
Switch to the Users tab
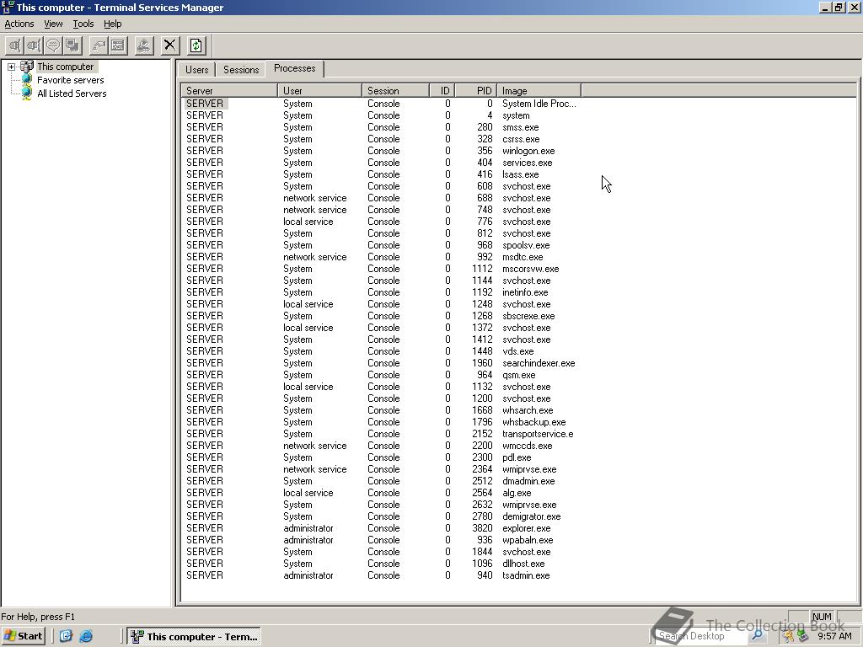click(196, 70)
